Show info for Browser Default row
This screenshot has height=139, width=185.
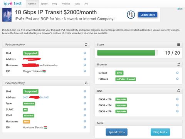(177, 73)
